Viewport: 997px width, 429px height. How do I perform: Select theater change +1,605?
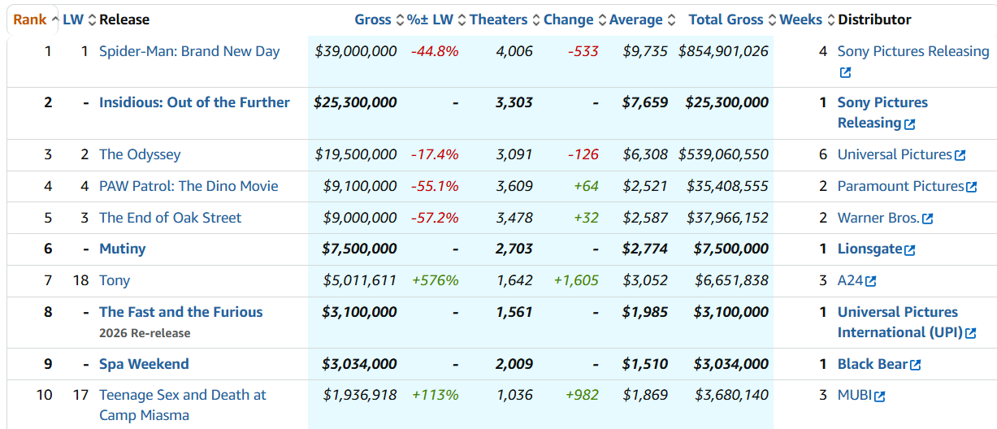pyautogui.click(x=576, y=280)
